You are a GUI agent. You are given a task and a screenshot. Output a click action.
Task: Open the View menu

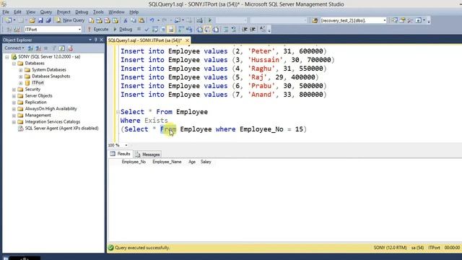[30, 12]
